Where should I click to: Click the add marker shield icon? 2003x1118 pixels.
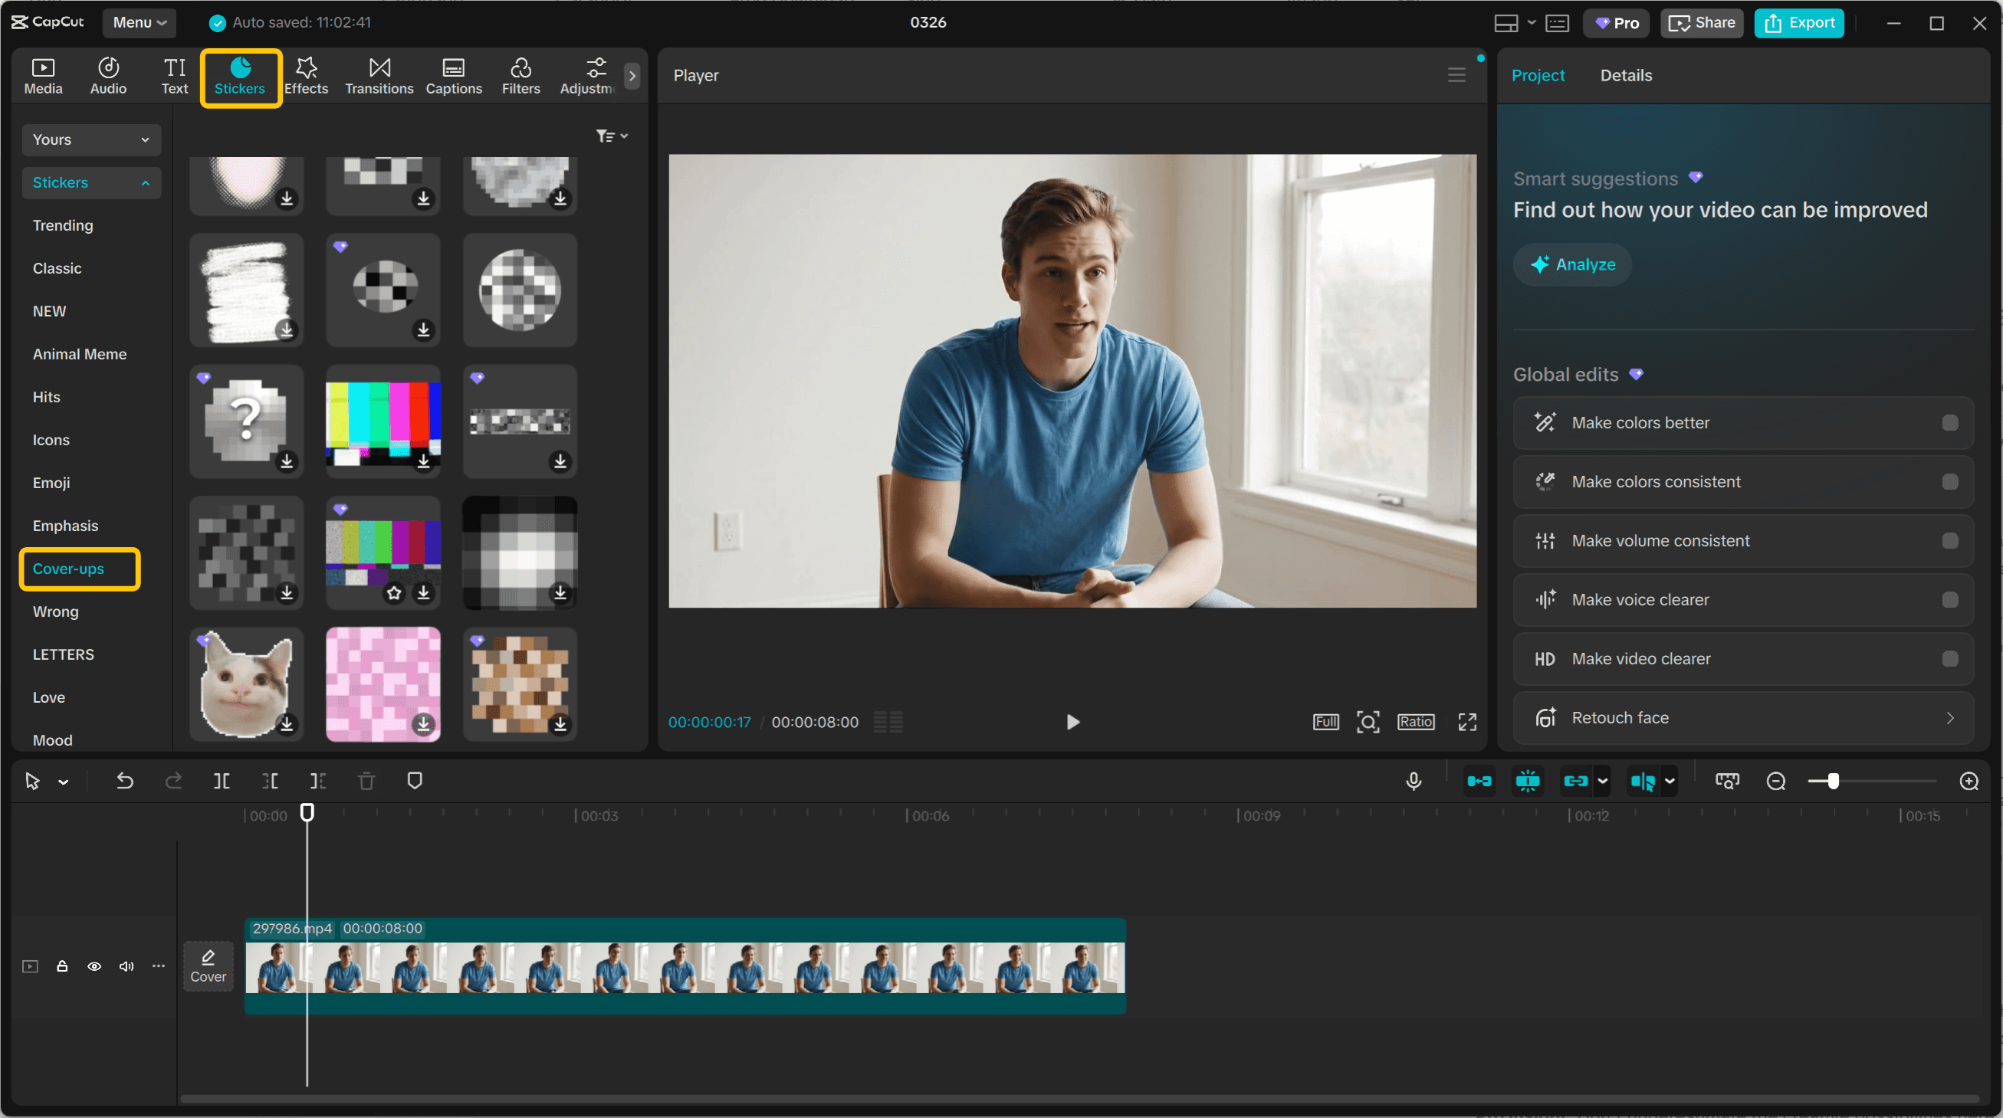click(x=415, y=781)
